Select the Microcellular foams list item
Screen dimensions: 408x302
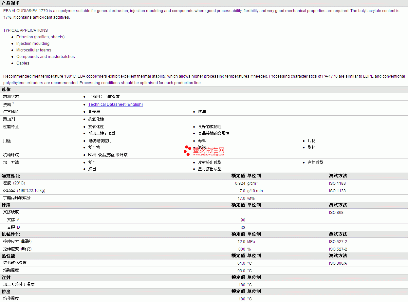click(34, 50)
